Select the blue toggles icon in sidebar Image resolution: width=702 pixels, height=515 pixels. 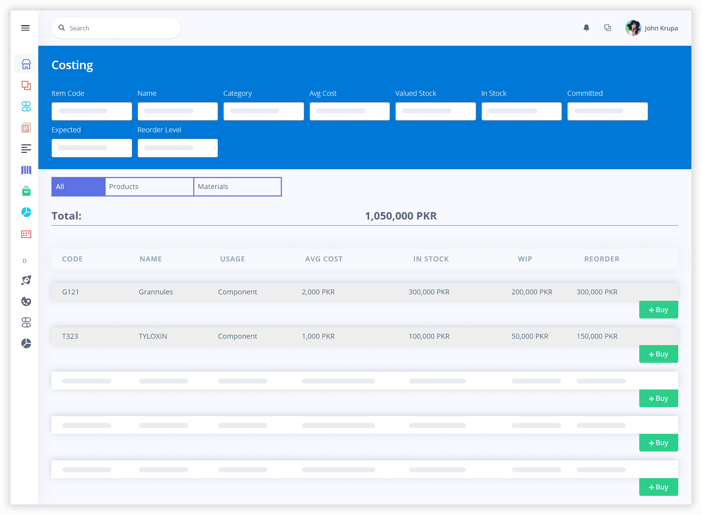click(26, 106)
